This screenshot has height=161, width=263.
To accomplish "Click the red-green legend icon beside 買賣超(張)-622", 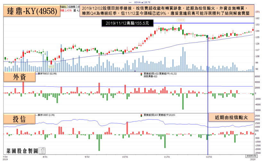I will pos(141,74).
